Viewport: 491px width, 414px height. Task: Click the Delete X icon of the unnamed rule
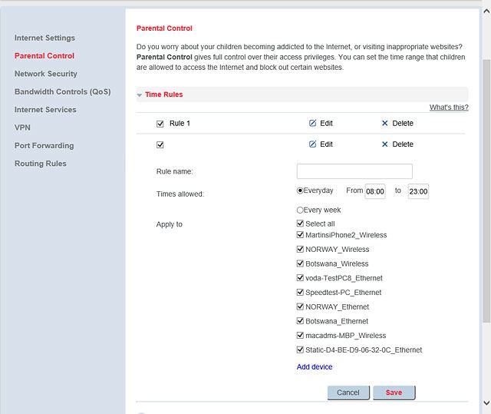[x=385, y=144]
